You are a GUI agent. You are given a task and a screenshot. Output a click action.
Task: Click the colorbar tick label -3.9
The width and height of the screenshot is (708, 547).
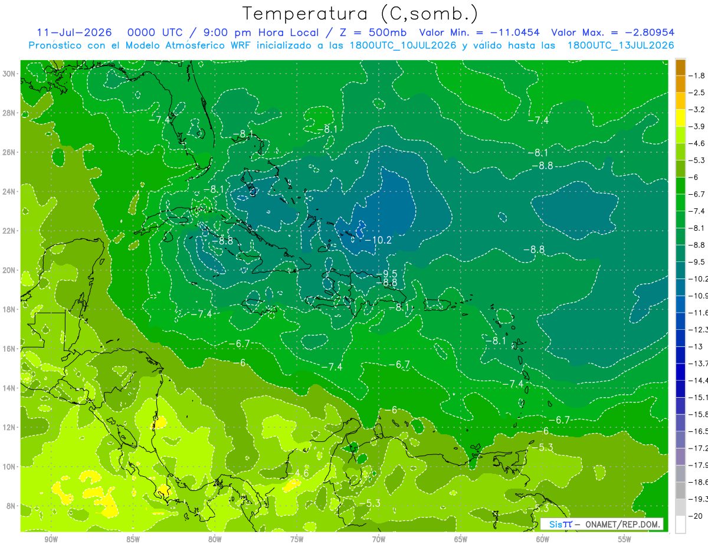point(697,126)
